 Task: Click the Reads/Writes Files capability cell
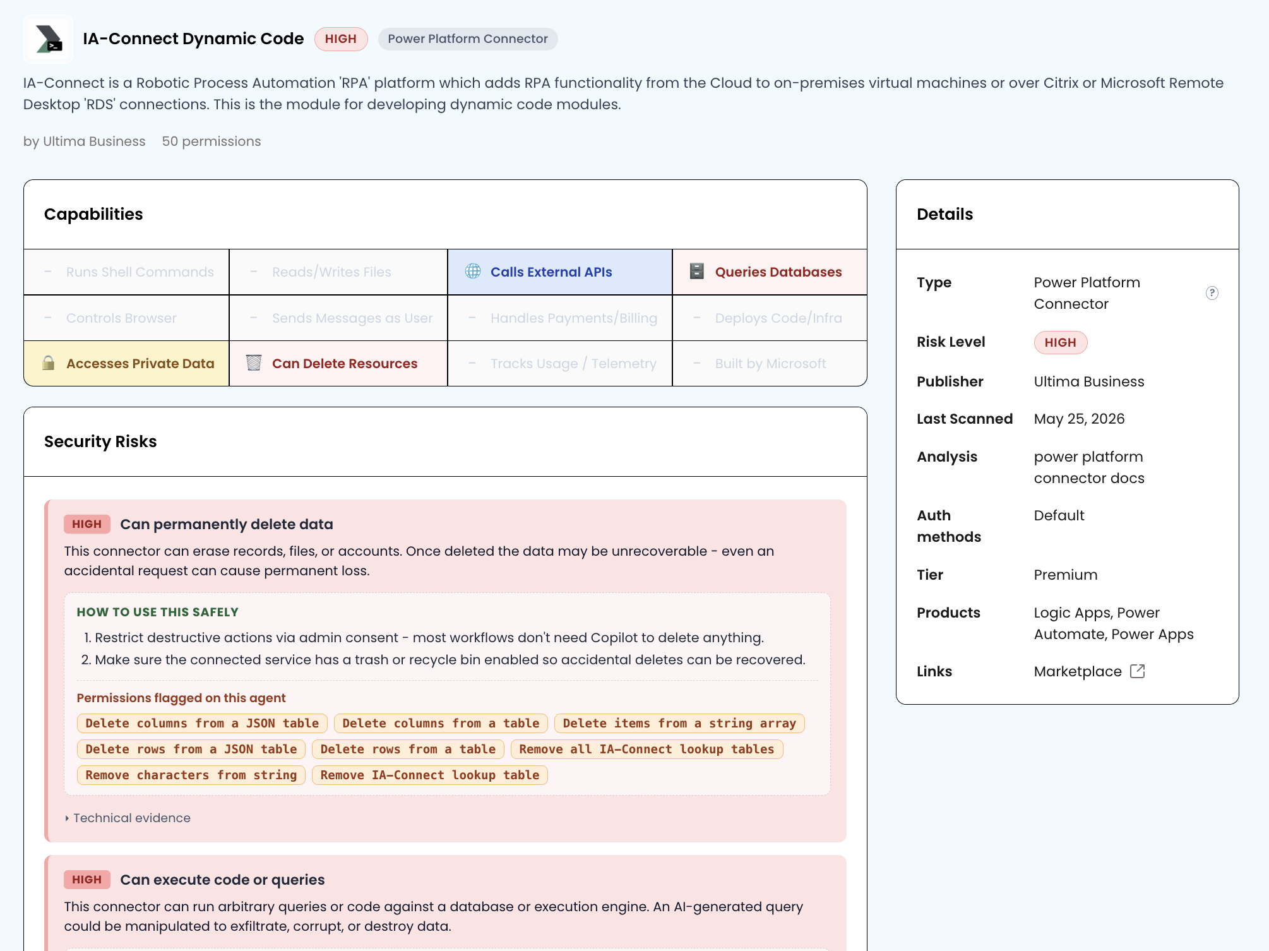[x=338, y=272]
